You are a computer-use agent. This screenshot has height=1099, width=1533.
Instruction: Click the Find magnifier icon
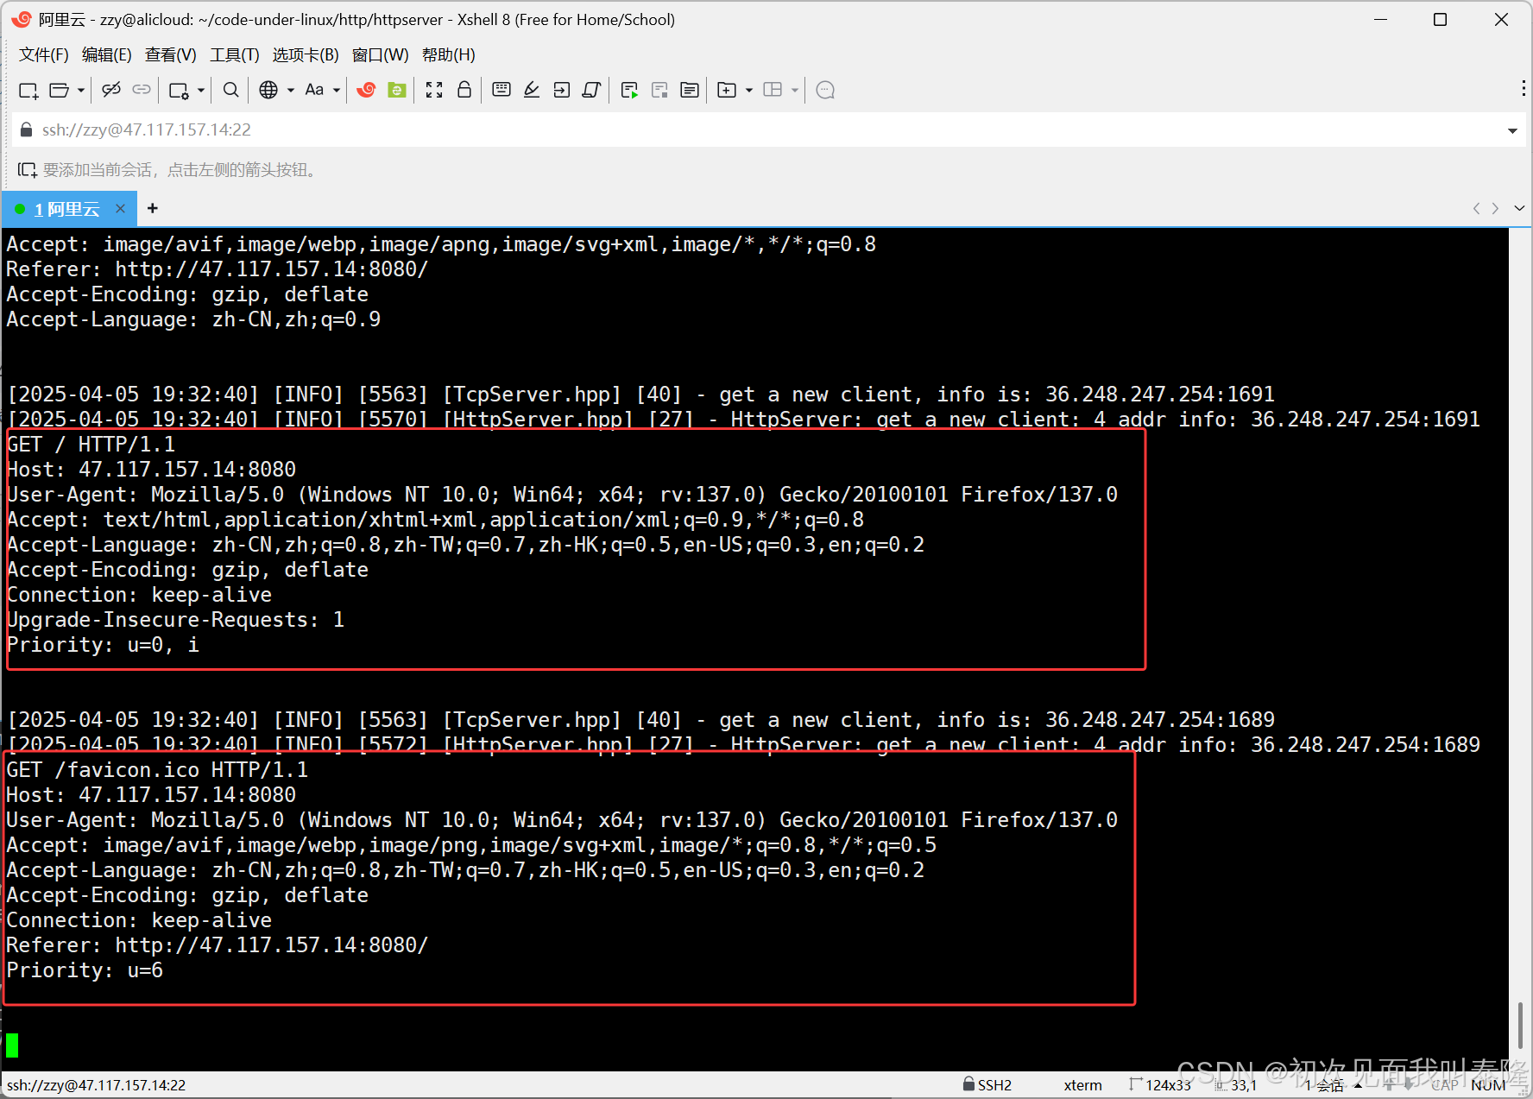(230, 90)
